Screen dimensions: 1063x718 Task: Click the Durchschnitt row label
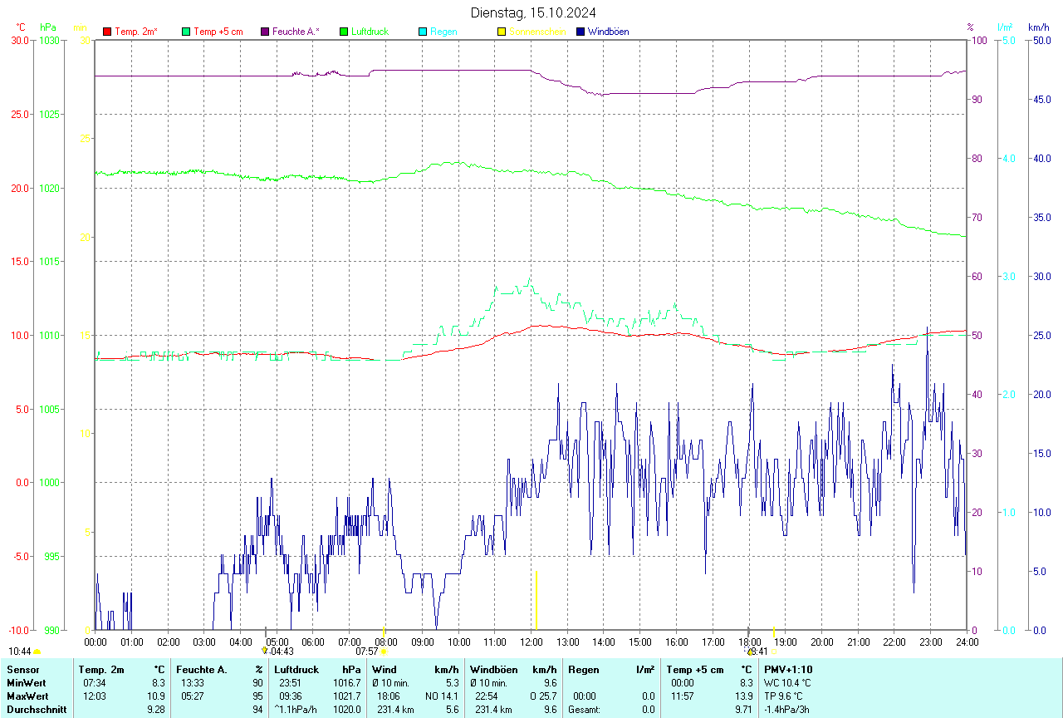click(x=36, y=710)
